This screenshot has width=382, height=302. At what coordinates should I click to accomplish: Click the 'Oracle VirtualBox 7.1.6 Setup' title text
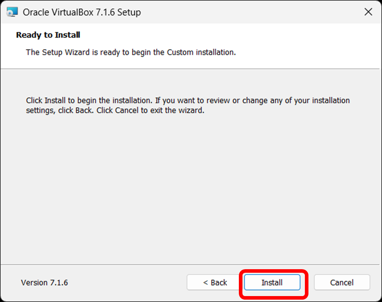coord(81,12)
